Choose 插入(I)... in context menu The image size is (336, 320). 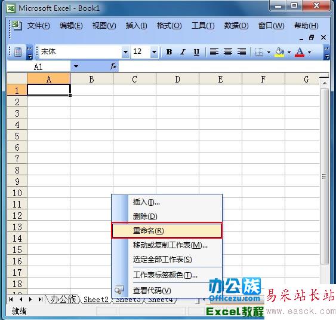point(167,202)
